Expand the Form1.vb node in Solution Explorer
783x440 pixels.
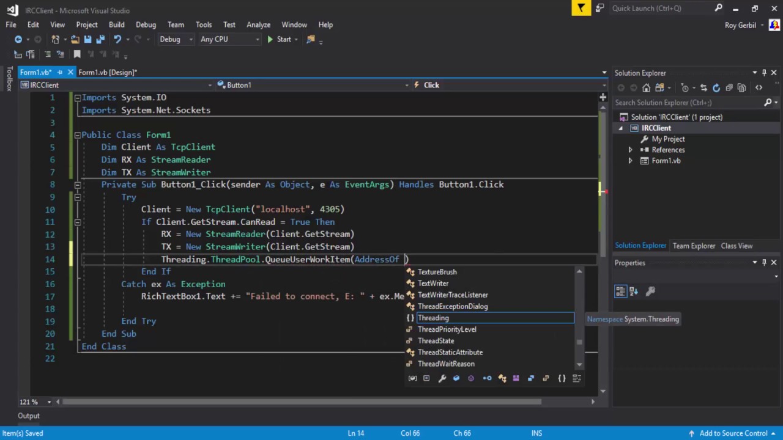[x=630, y=161]
